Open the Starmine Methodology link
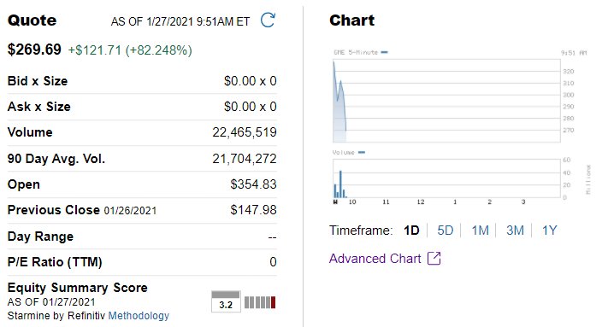The height and width of the screenshot is (327, 602). pos(139,316)
